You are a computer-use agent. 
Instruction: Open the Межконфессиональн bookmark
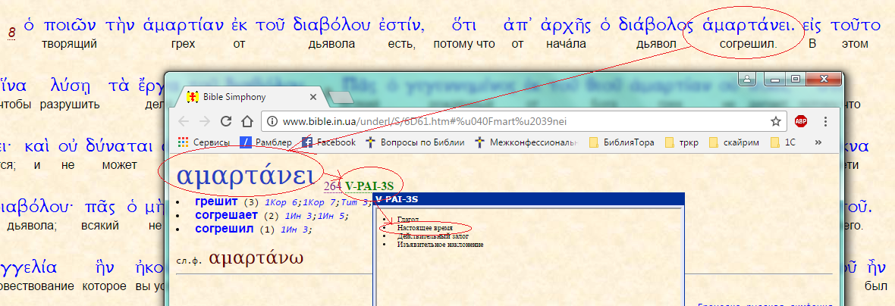click(x=527, y=142)
